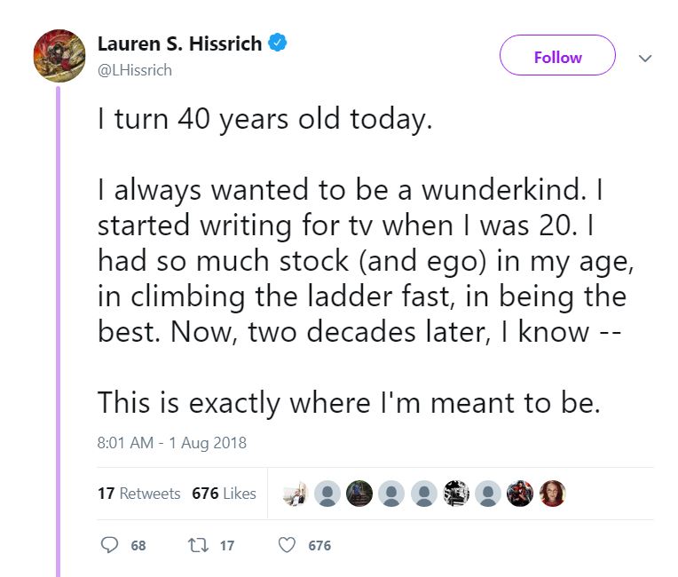Open Lauren S. Hissrich name link
This screenshot has height=577, width=678.
pyautogui.click(x=179, y=43)
